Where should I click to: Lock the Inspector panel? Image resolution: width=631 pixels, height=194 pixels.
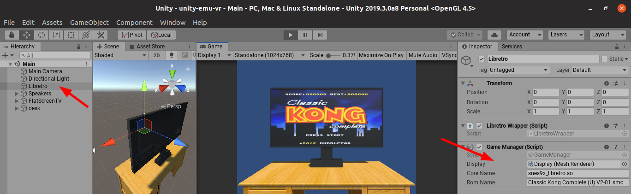coord(617,47)
